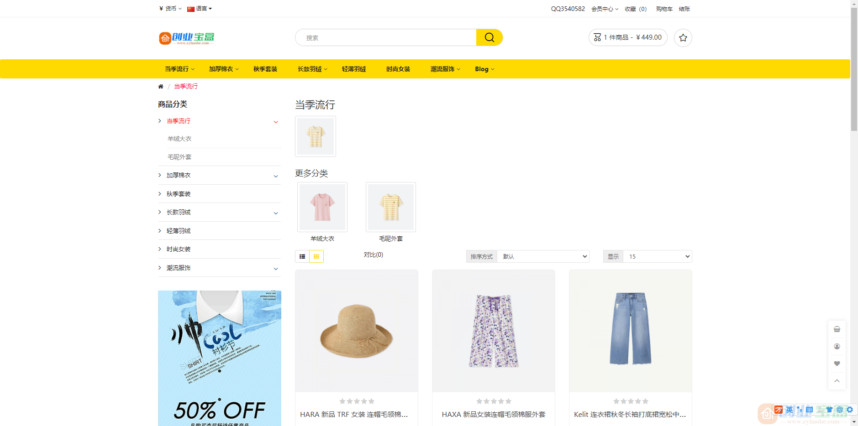858x426 pixels.
Task: Open the 排序方式 sort dropdown
Action: [x=543, y=257]
